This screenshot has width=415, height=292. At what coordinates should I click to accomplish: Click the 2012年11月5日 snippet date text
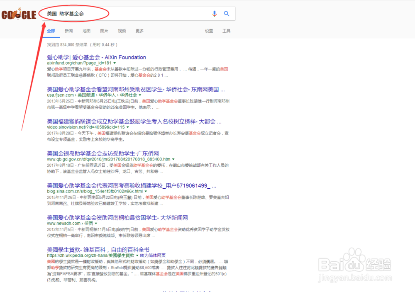pos(59,229)
